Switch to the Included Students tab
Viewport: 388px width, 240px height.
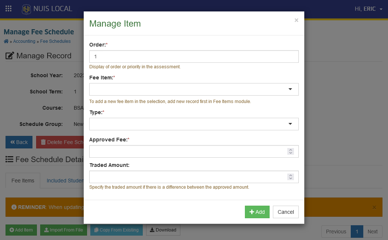(x=65, y=181)
